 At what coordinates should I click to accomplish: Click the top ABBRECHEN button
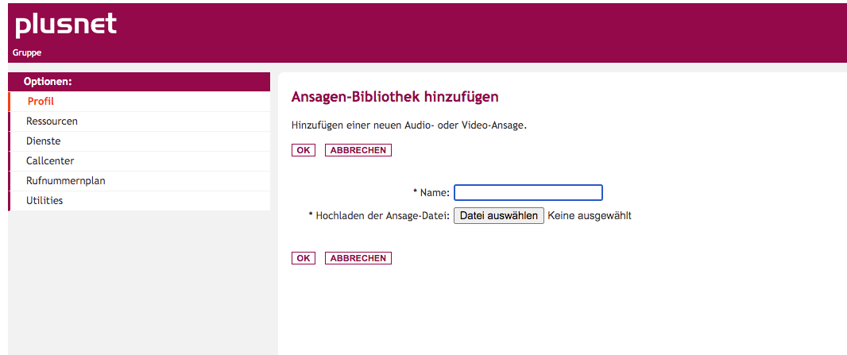pos(358,150)
